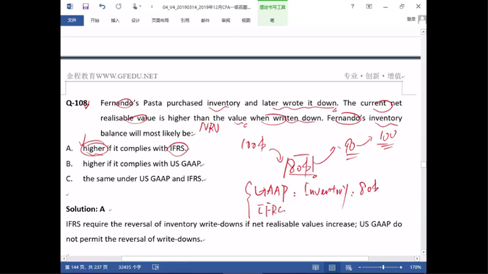
Task: Switch to Web Layout view
Action: coord(348,267)
